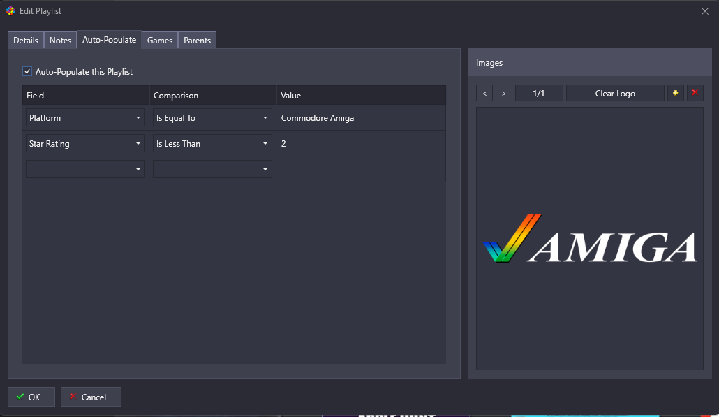
Task: Switch to the Parents tab
Action: 197,41
